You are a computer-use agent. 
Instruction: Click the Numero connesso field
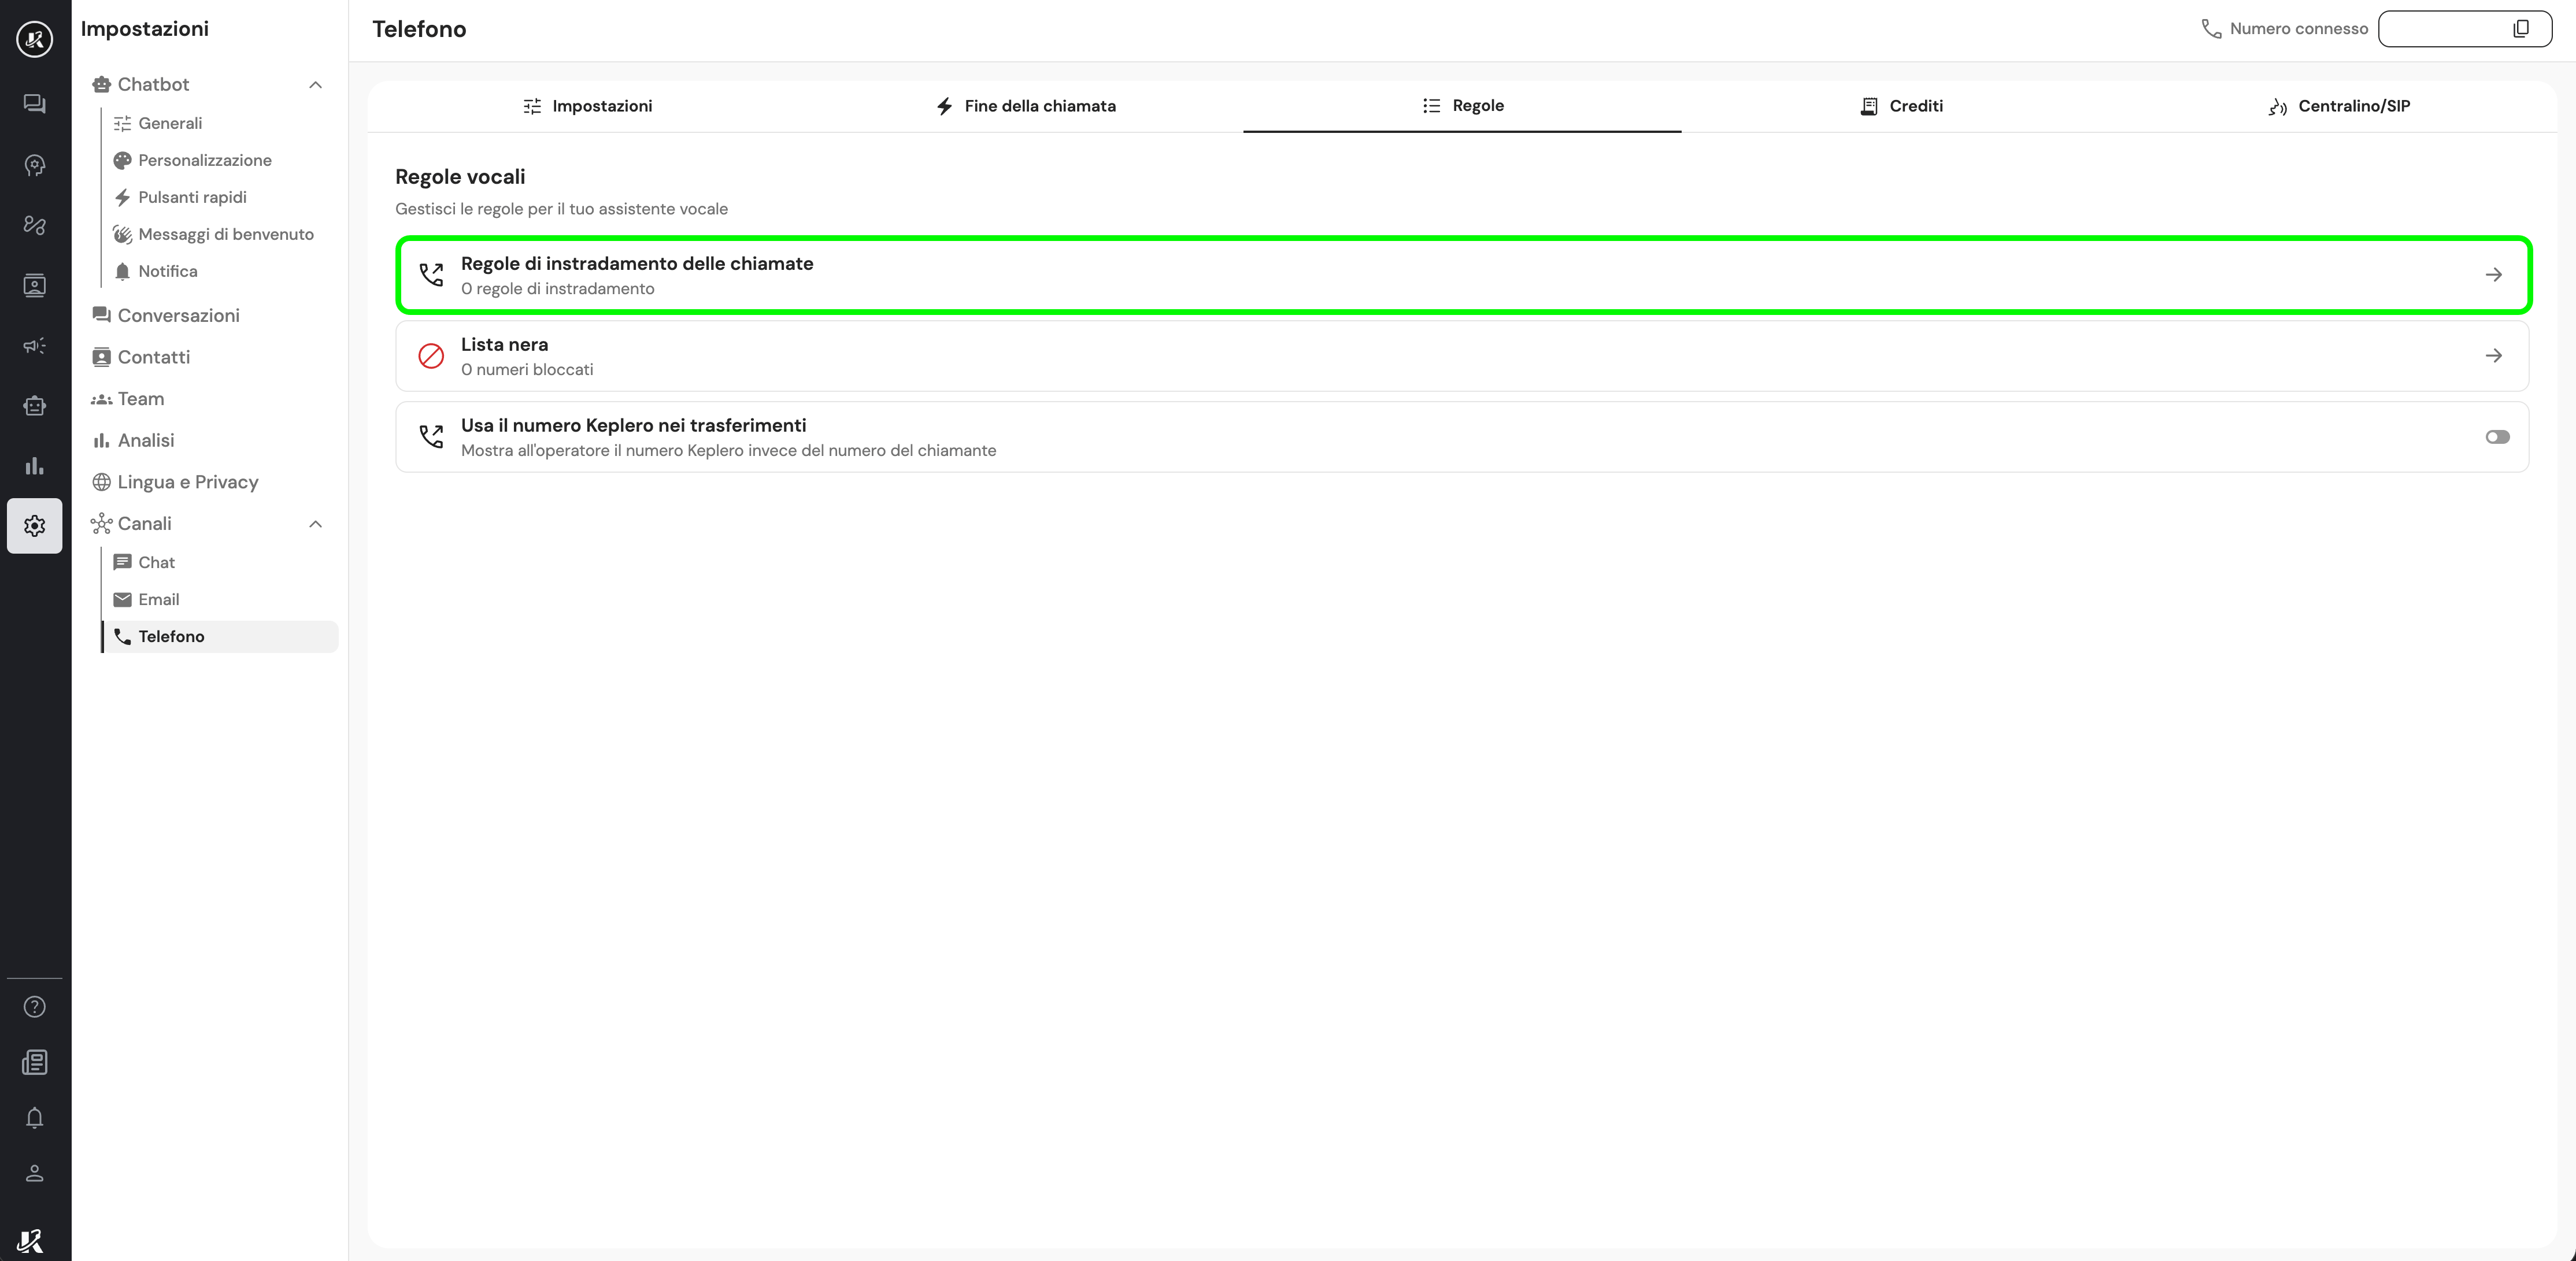pyautogui.click(x=2465, y=29)
